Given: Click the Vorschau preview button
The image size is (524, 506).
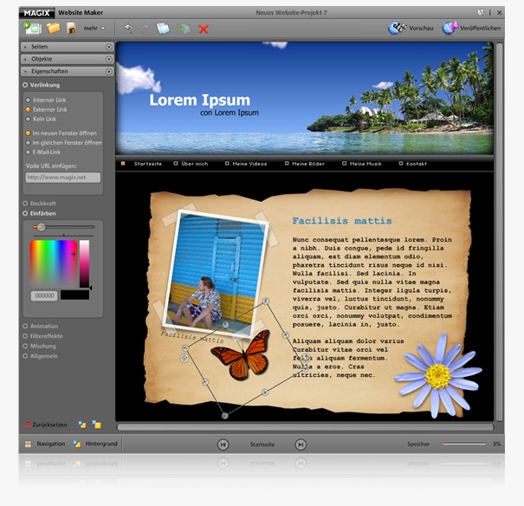Looking at the screenshot, I should pyautogui.click(x=411, y=29).
